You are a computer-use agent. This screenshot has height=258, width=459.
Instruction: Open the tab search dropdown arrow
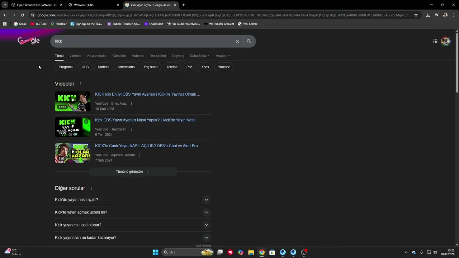(5, 5)
